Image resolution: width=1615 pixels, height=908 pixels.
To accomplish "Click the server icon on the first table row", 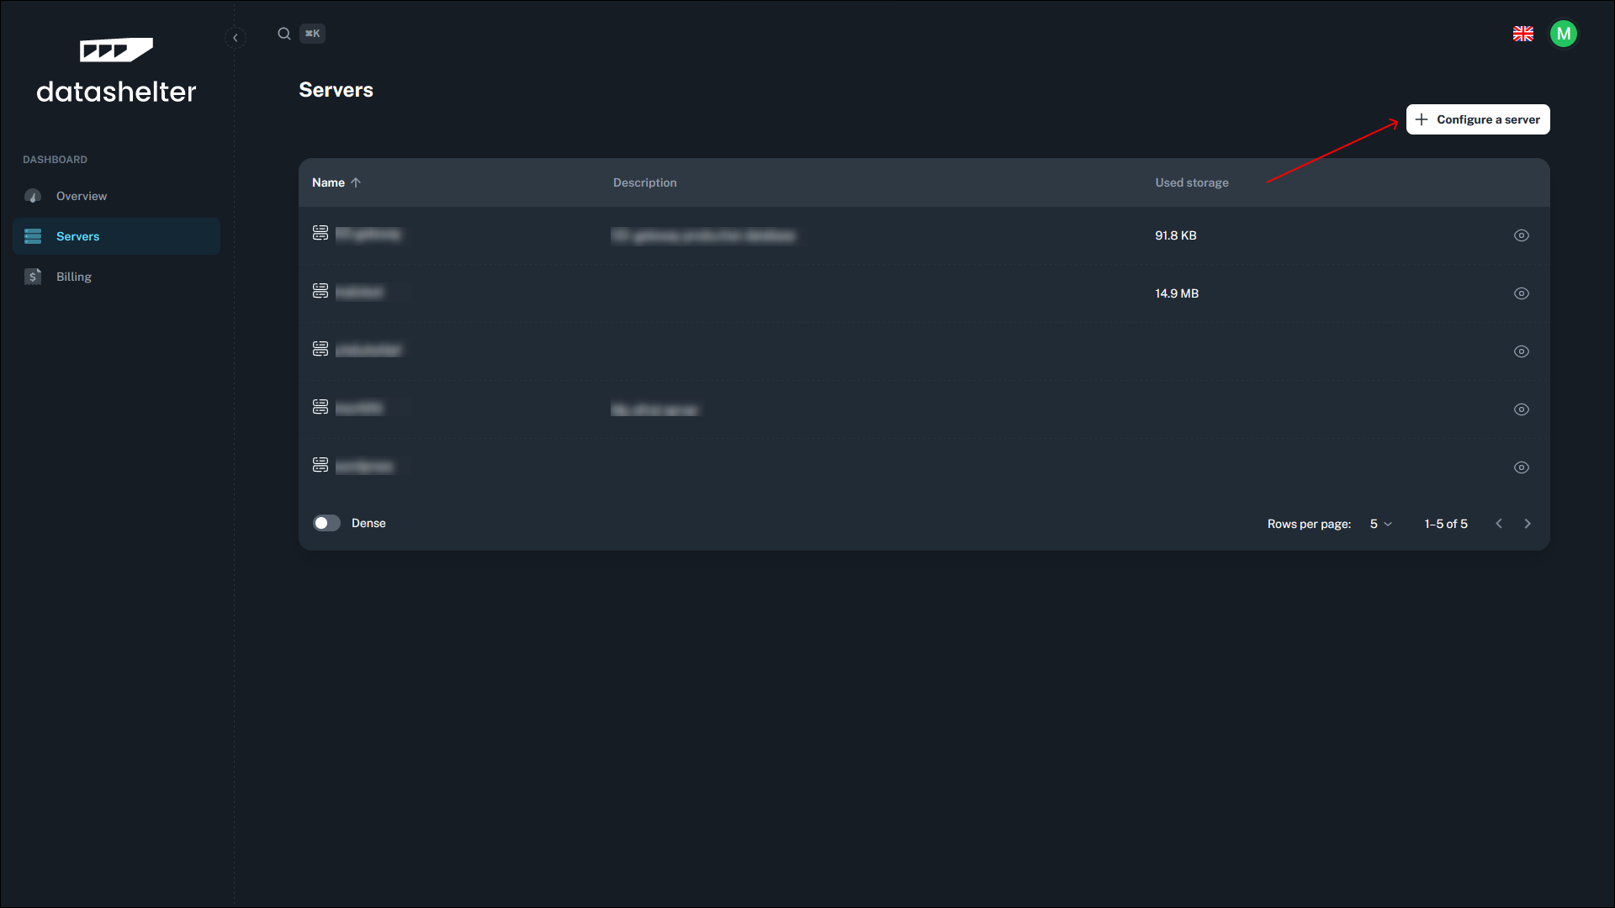I will coord(320,233).
